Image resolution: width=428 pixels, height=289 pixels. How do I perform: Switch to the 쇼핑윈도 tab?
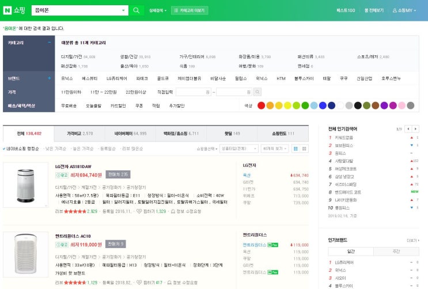(283, 134)
